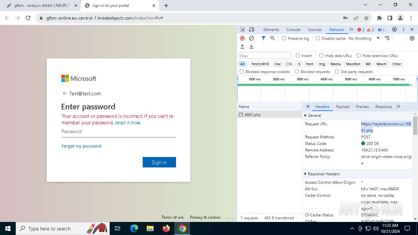
Task: Open network search magnifier
Action: coord(273,38)
